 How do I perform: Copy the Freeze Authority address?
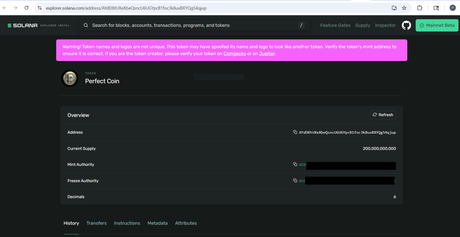(295, 181)
